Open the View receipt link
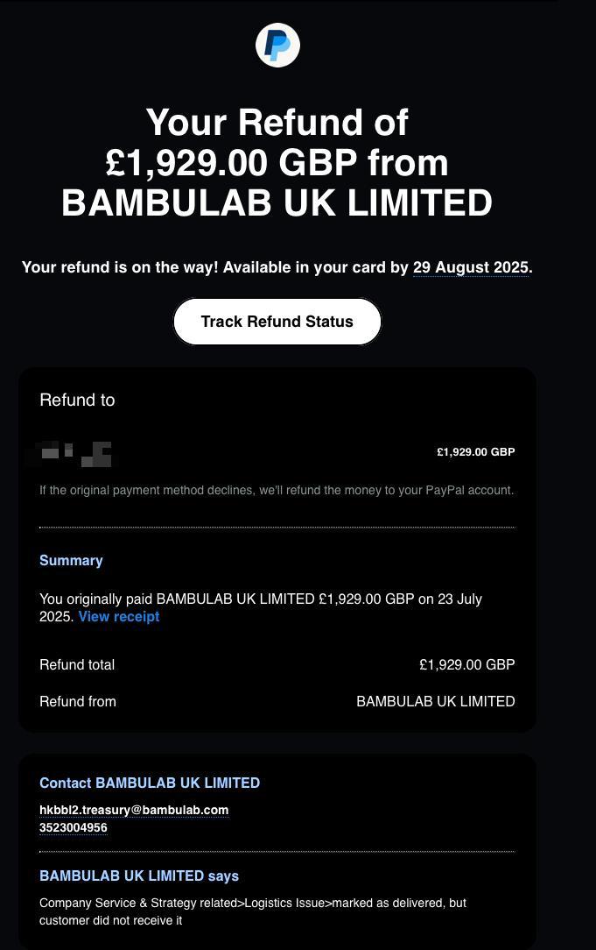Image resolution: width=596 pixels, height=950 pixels. [x=119, y=617]
